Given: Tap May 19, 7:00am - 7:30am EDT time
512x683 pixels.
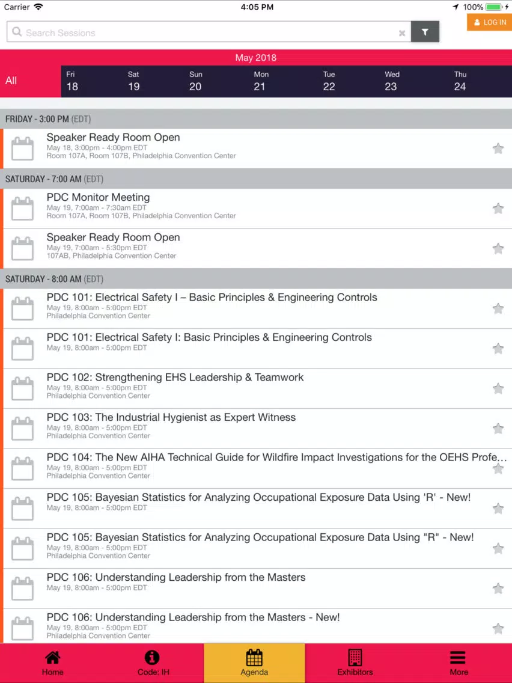Looking at the screenshot, I should coord(97,208).
